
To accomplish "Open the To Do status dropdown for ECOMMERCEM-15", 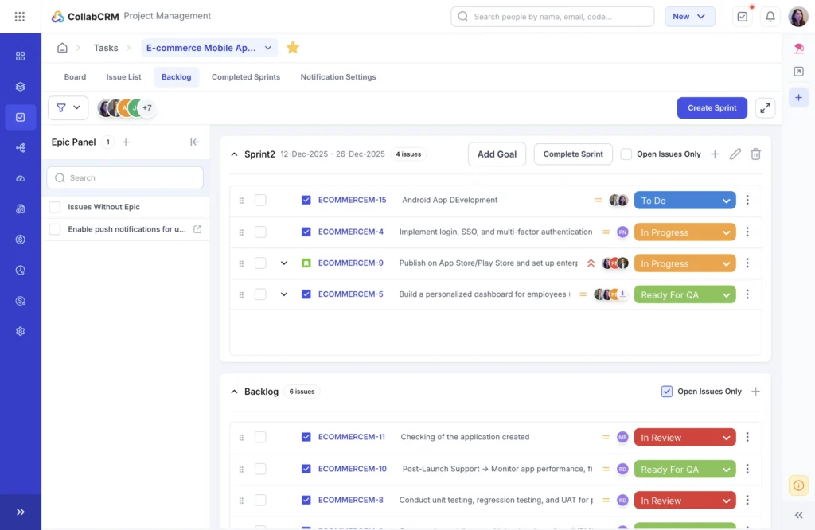I will tap(684, 200).
